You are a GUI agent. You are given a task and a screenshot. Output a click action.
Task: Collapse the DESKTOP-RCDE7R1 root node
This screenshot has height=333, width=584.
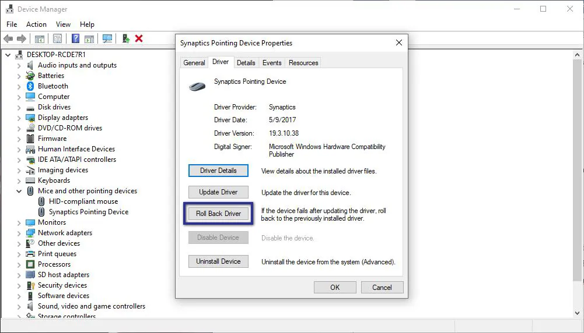click(8, 55)
